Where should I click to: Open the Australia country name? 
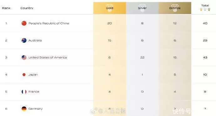point(35,40)
